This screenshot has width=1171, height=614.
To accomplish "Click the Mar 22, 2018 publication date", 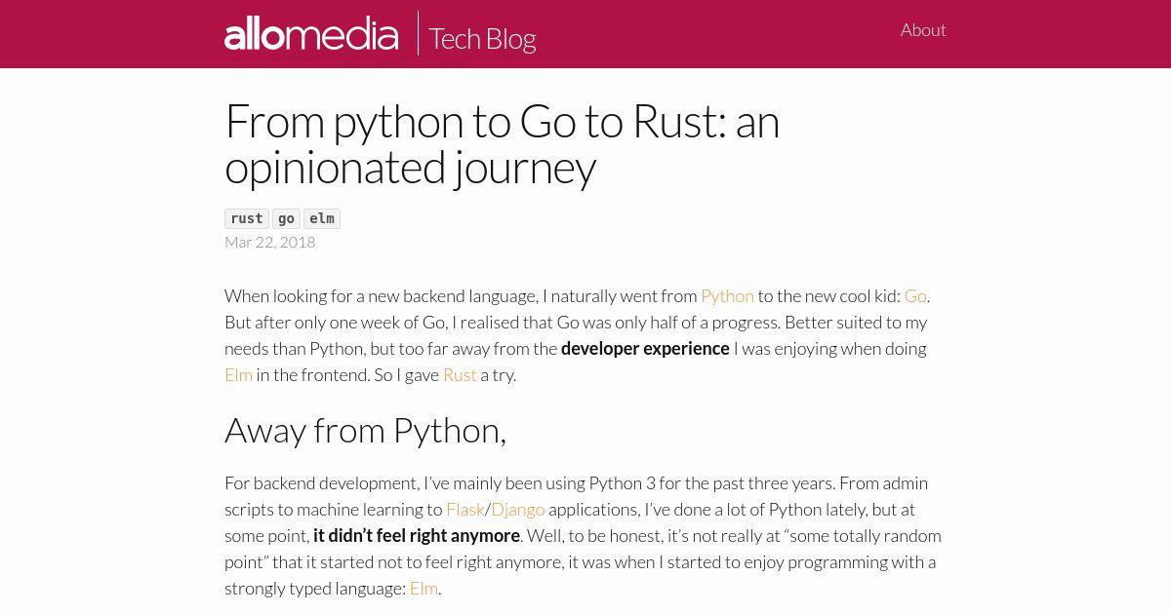I will point(269,242).
